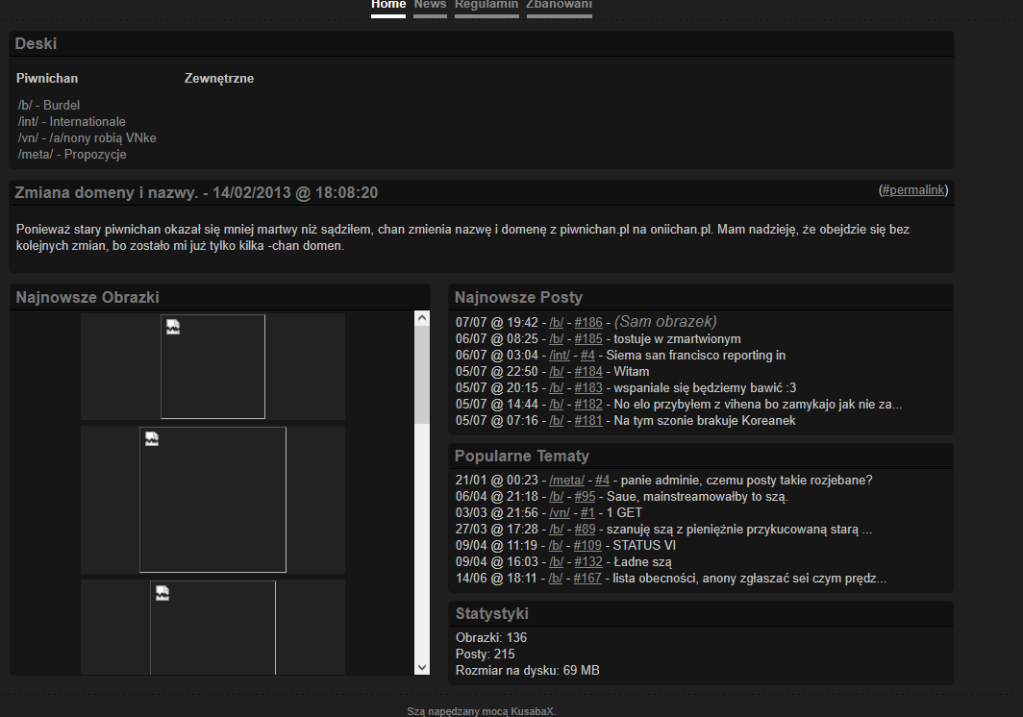Go to the Zbanowani tab
The height and width of the screenshot is (717, 1023).
[559, 5]
